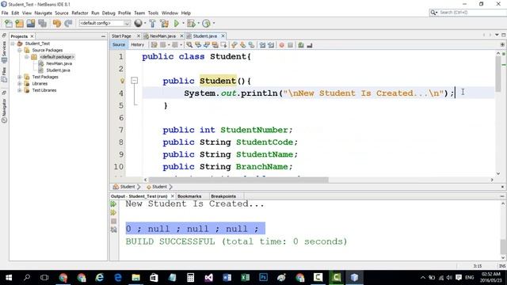This screenshot has width=507, height=285.
Task: Expand the Libraries node
Action: 20,84
